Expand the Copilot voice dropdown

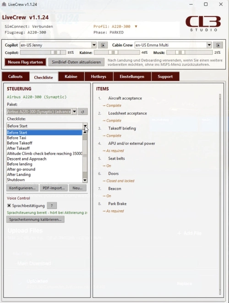94,45
